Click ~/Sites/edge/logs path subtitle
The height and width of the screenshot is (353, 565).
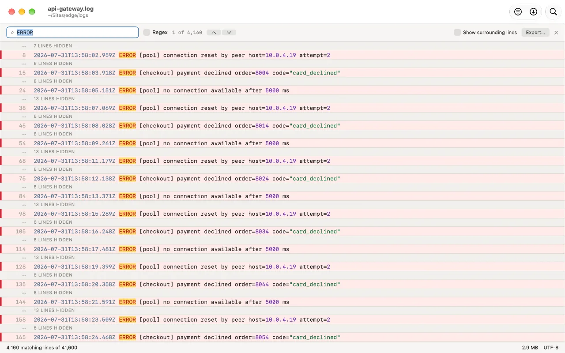click(x=68, y=15)
